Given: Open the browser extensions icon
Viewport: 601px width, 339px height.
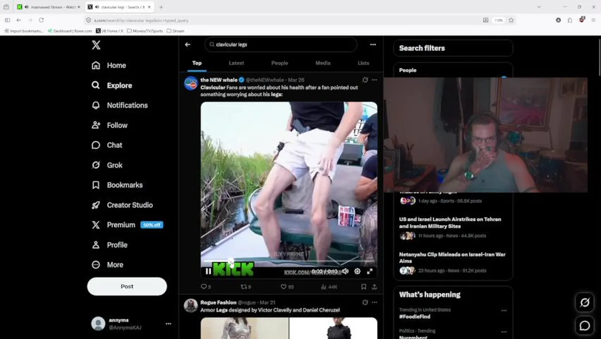Looking at the screenshot, I should pyautogui.click(x=570, y=20).
